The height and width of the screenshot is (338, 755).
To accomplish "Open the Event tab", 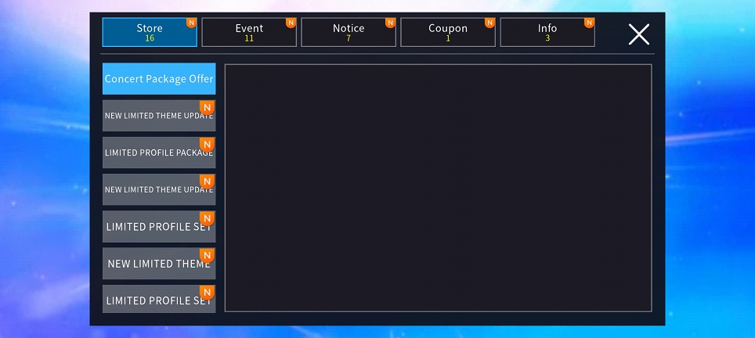I will pyautogui.click(x=249, y=32).
